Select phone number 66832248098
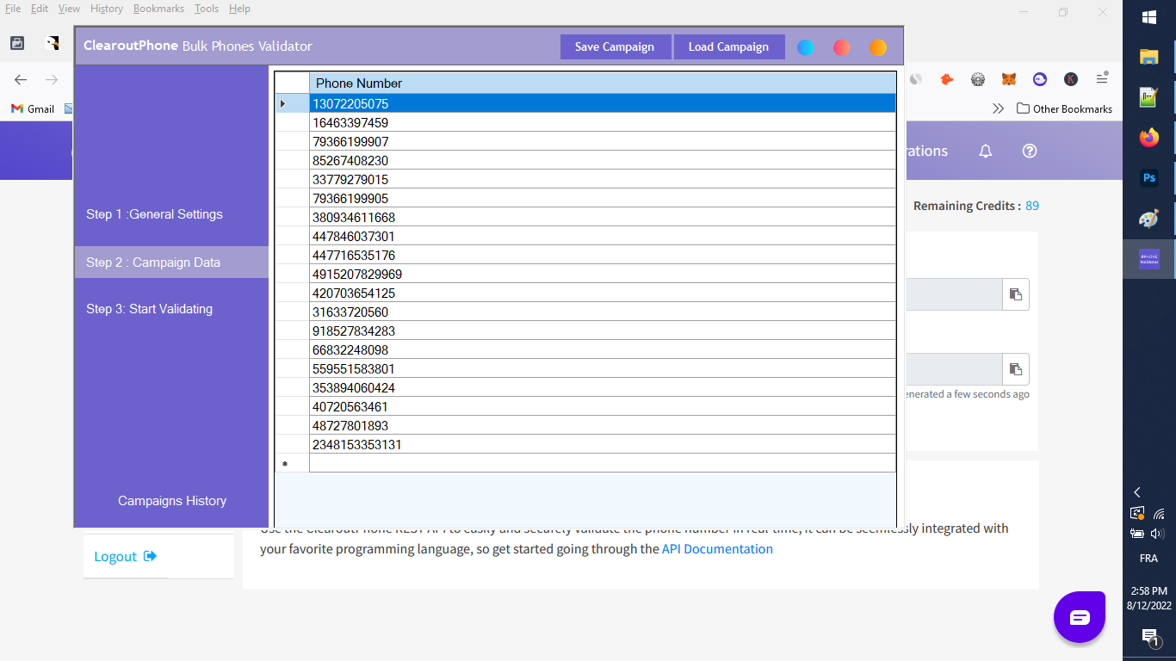This screenshot has width=1176, height=661. pos(603,349)
